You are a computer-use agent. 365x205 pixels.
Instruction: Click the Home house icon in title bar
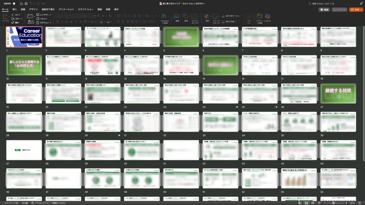(x=21, y=4)
